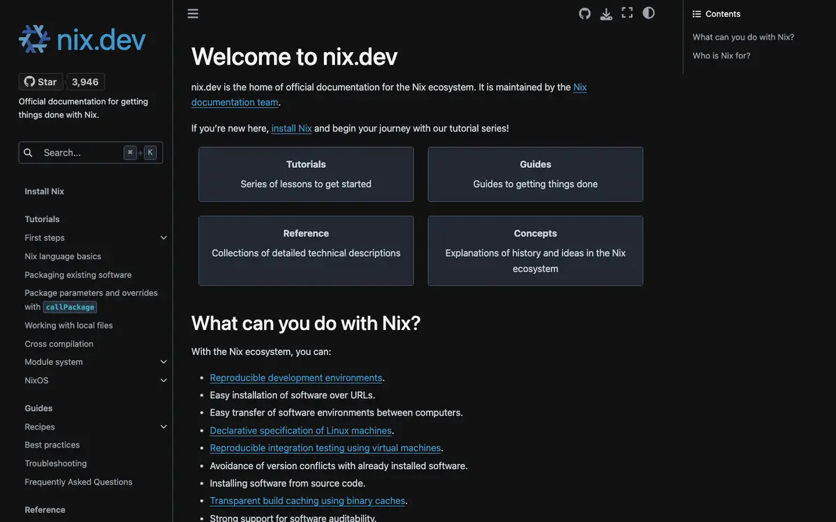Screen dimensions: 836x522
Task: Open NixOS sidebar entry text
Action: [36, 381]
